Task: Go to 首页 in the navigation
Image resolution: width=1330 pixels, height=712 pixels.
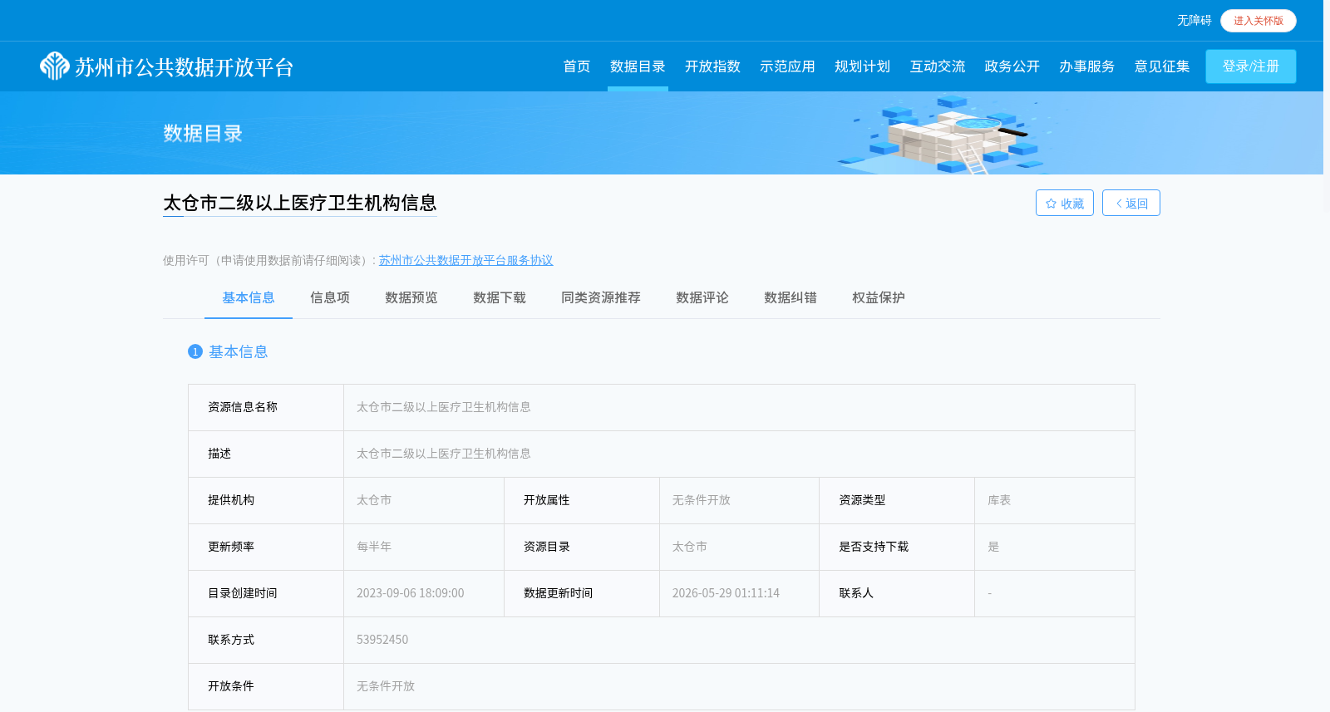Action: pos(576,66)
